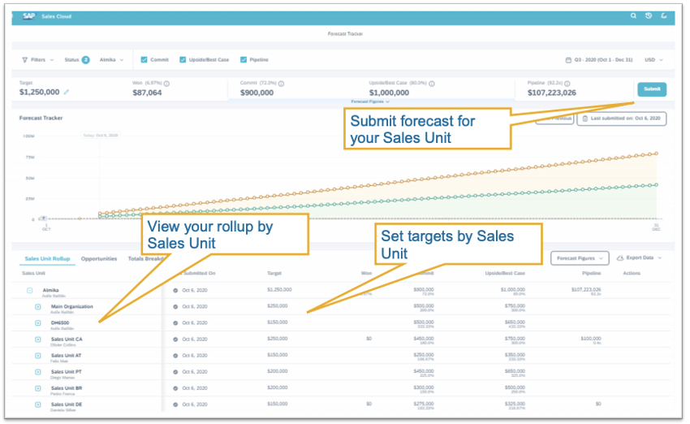Select the Sales Unit Rollup tab
This screenshot has width=690, height=424.
pos(47,259)
